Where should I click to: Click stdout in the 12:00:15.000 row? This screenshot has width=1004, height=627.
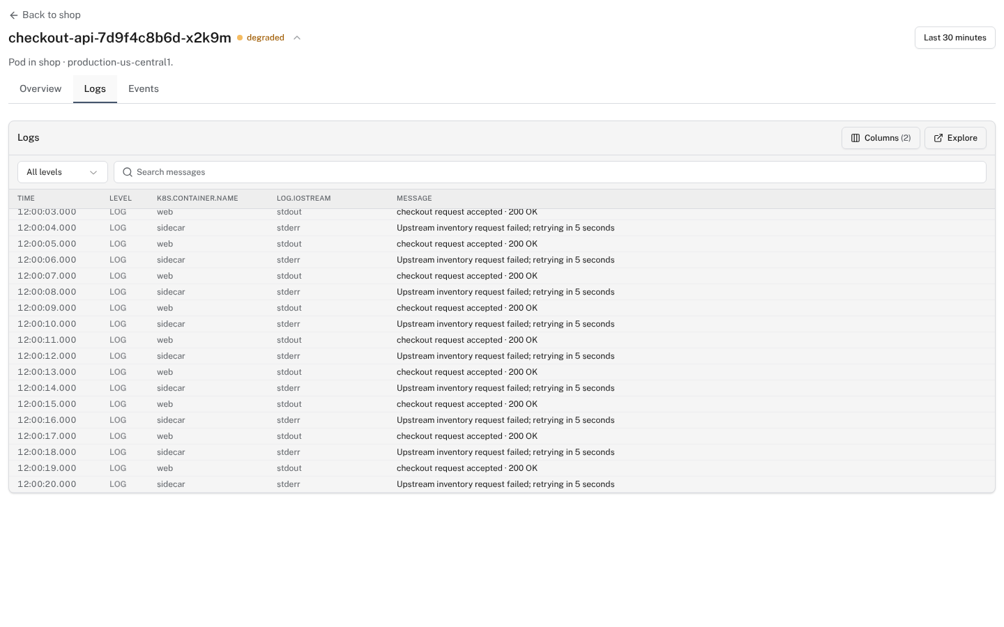[x=289, y=404]
